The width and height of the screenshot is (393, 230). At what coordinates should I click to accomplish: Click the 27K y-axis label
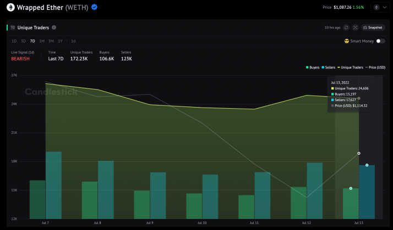pos(14,75)
